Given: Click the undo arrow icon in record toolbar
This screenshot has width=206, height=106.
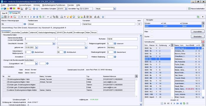Looking at the screenshot, I should click(8, 17).
